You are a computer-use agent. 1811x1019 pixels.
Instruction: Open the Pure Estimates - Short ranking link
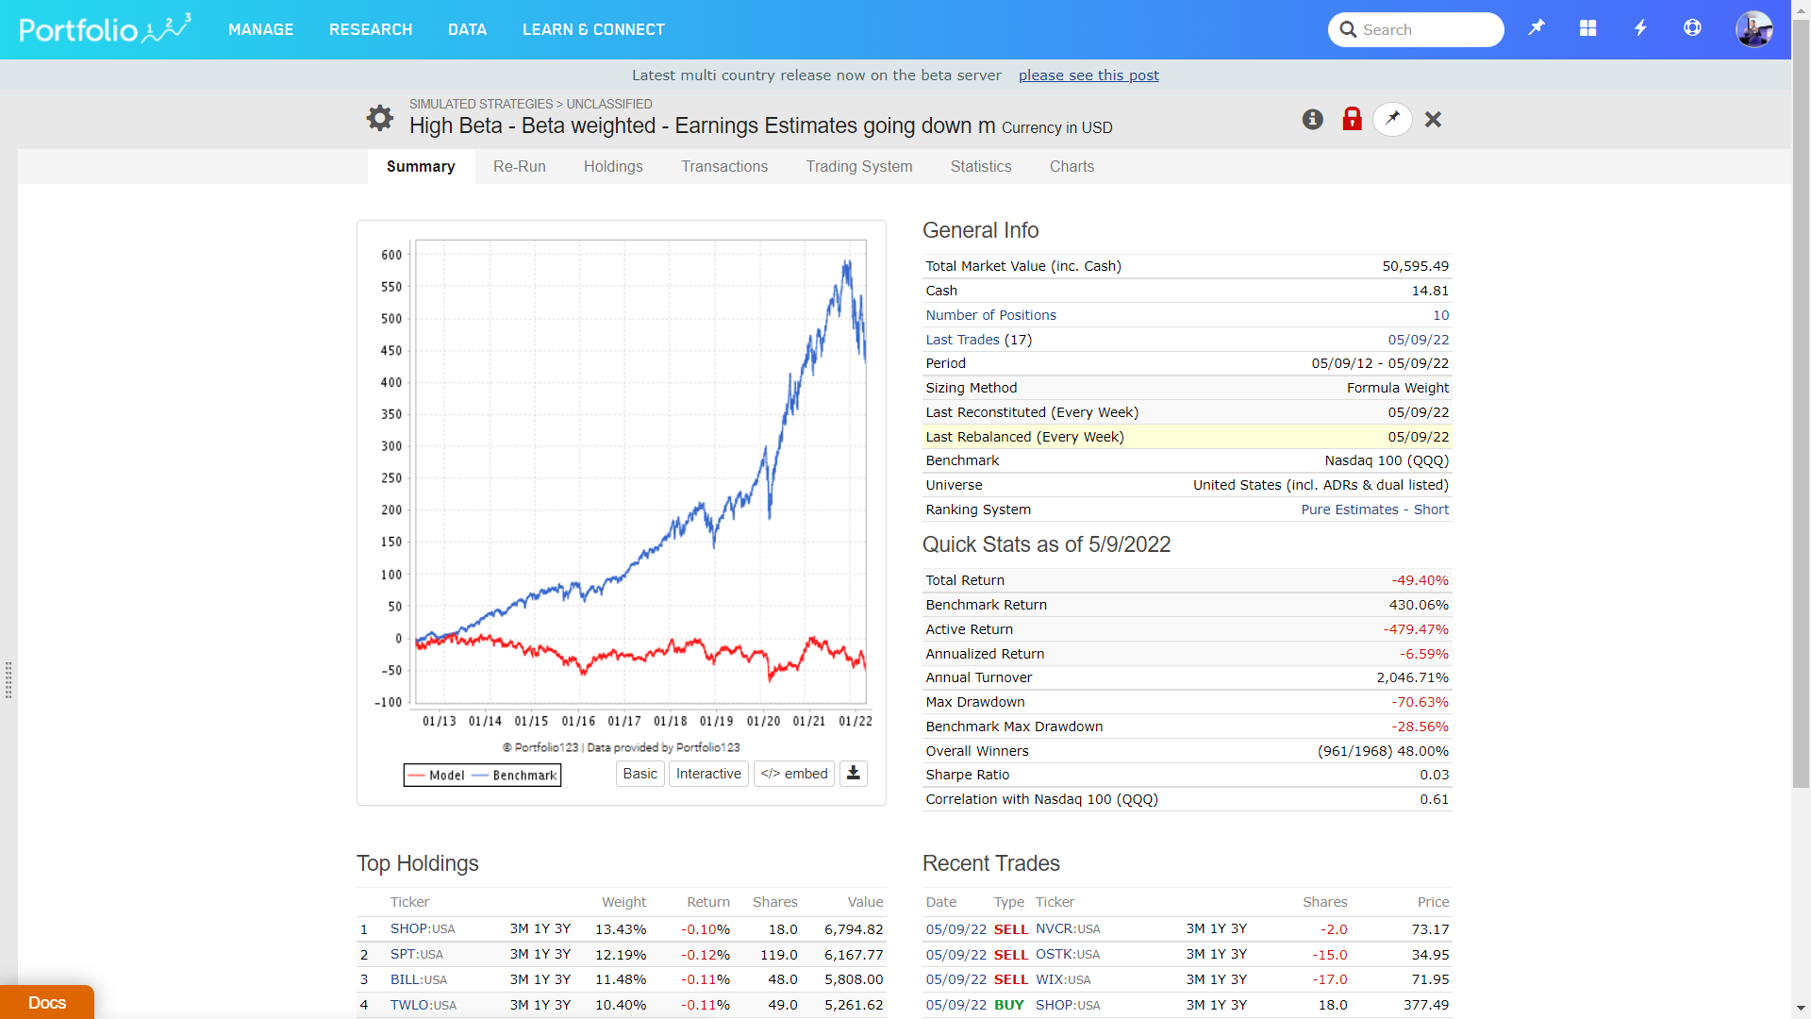1374,509
